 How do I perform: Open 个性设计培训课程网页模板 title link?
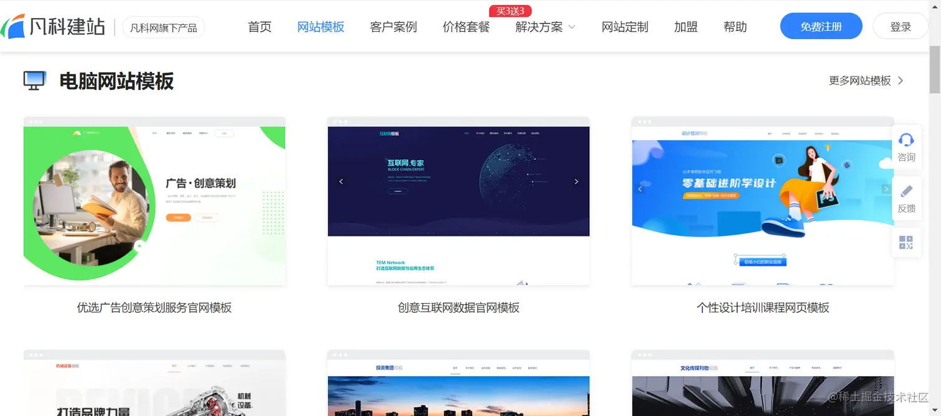click(x=763, y=307)
